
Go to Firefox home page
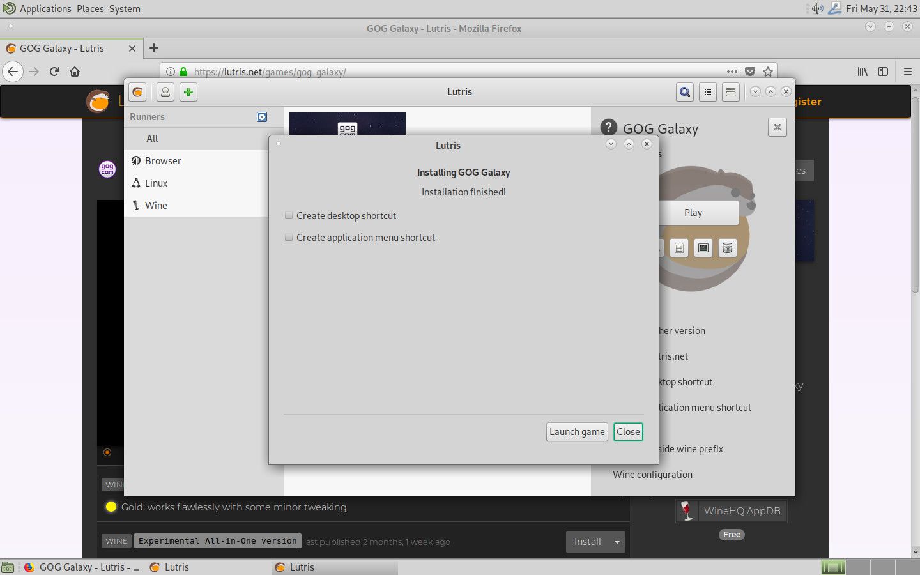(75, 72)
